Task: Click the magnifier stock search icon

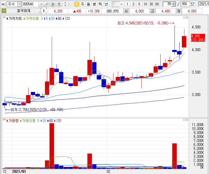Action: (x=47, y=4)
